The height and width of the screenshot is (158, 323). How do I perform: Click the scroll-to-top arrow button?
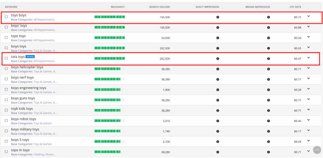click(x=317, y=150)
